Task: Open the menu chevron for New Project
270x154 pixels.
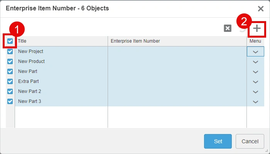Action: click(x=255, y=51)
